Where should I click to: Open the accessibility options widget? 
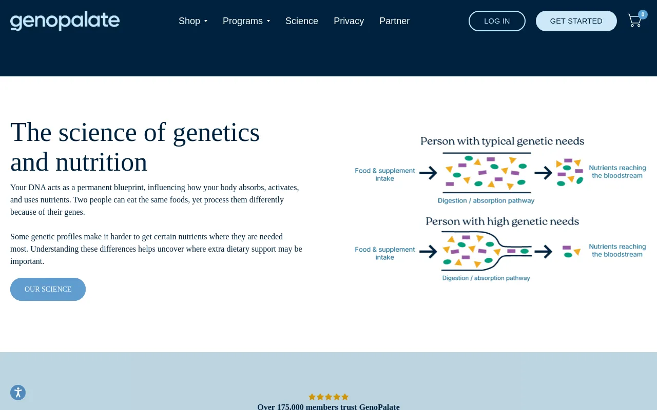pos(18,393)
